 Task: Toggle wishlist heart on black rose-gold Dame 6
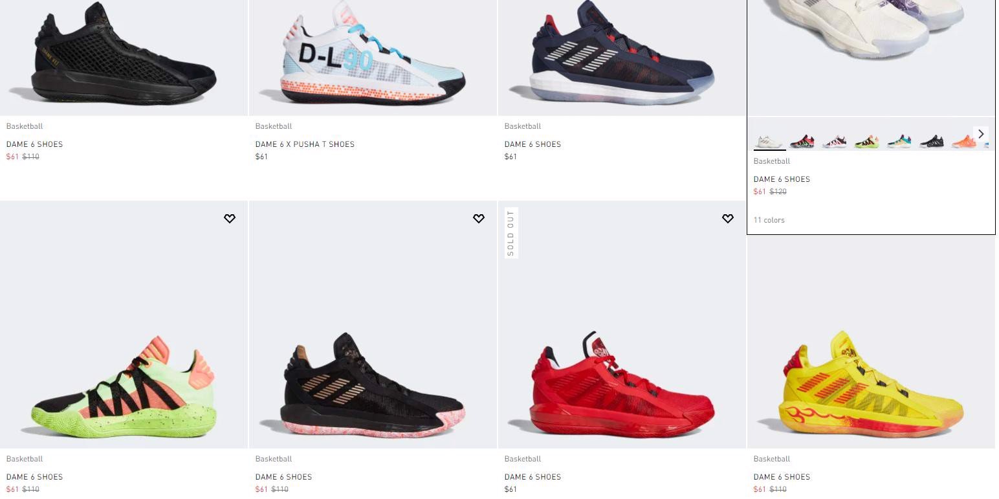tap(479, 219)
